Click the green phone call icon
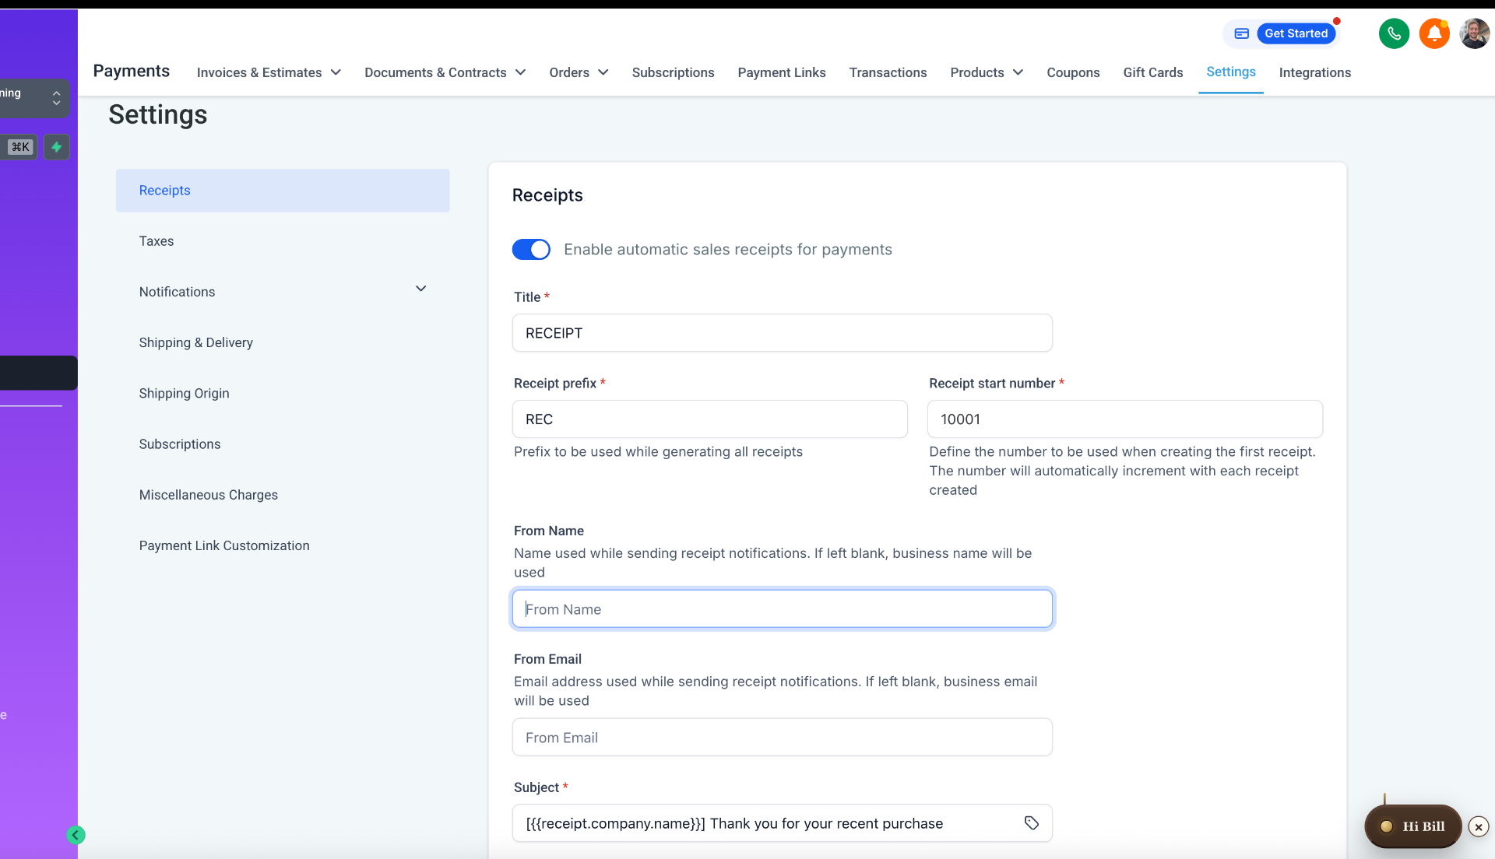Screen dimensions: 1495x859 pos(1394,33)
